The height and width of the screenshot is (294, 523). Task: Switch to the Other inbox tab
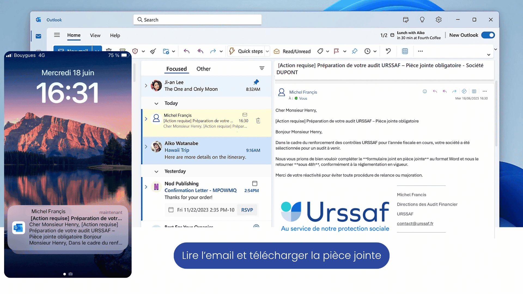203,69
